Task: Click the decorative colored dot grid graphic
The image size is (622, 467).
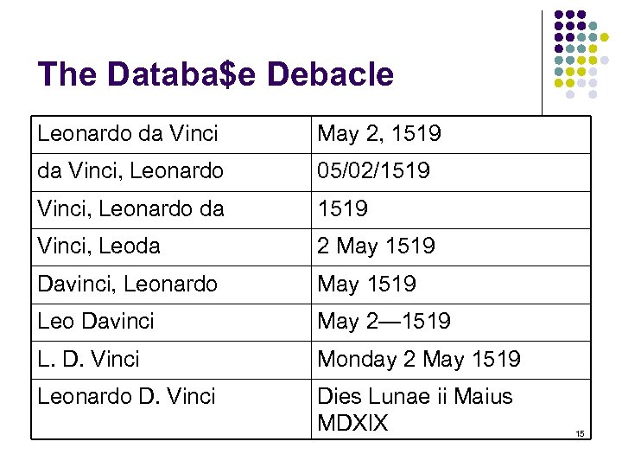Action: [584, 54]
